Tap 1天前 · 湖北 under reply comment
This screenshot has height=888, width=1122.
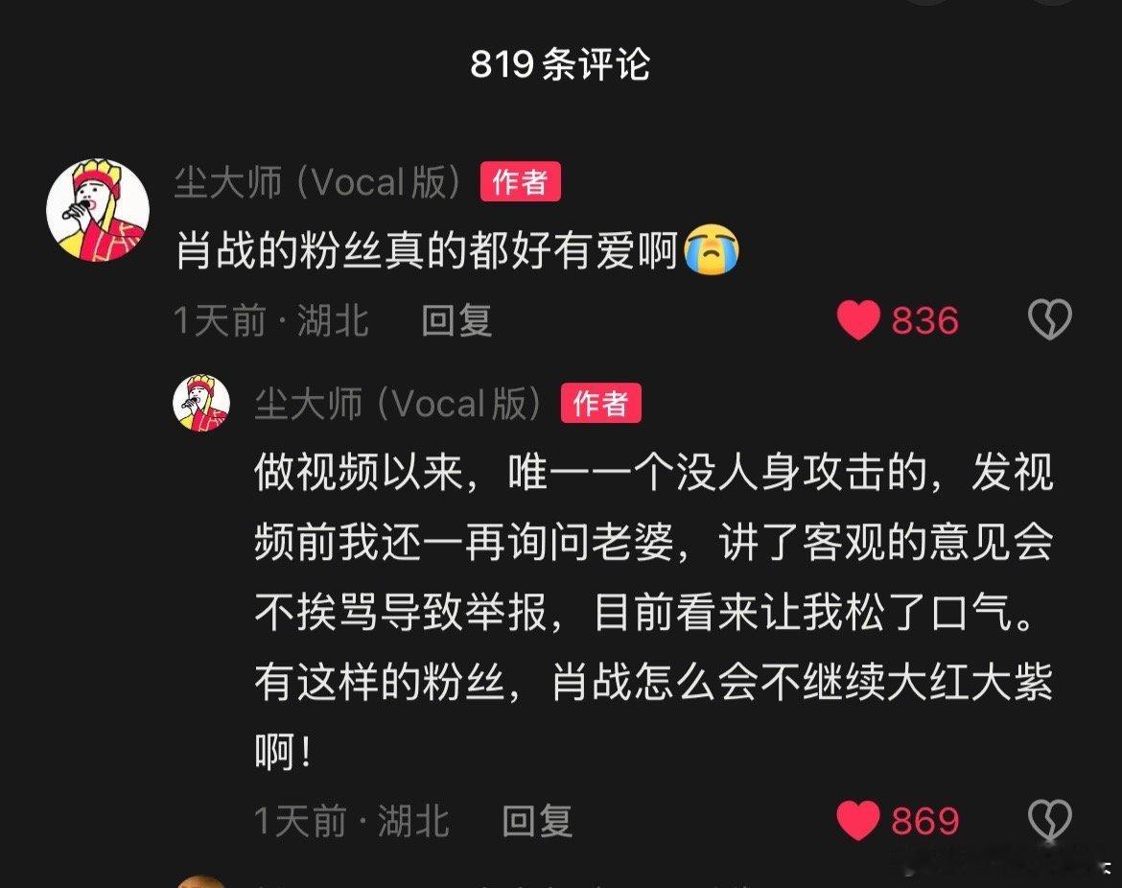[x=352, y=820]
